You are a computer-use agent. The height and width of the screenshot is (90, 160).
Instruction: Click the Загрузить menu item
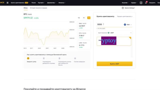pyautogui.click(x=152, y=3)
